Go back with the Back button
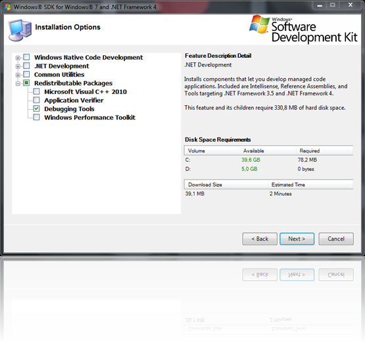 260,239
